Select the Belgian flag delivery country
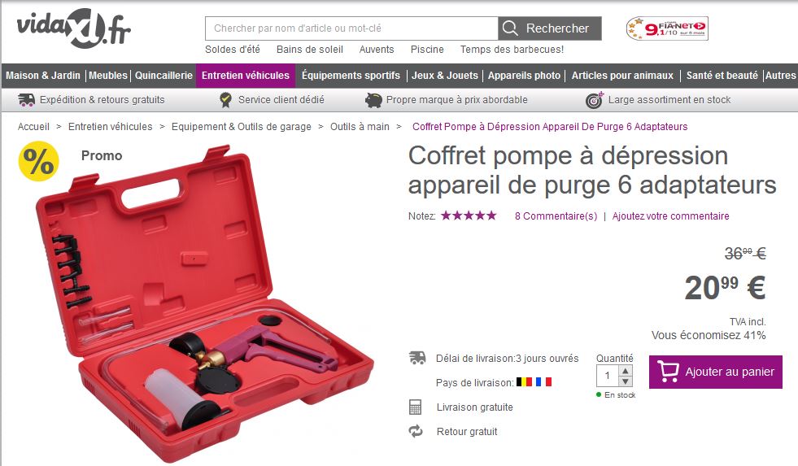The width and height of the screenshot is (798, 466). click(524, 381)
